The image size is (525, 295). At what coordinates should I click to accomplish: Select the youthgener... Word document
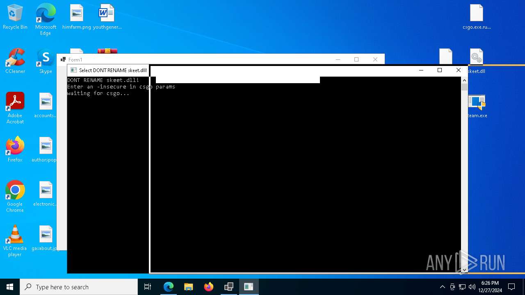click(x=107, y=17)
